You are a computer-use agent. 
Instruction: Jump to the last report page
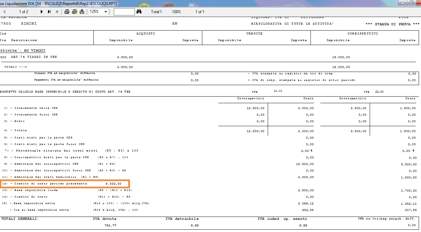(49, 12)
